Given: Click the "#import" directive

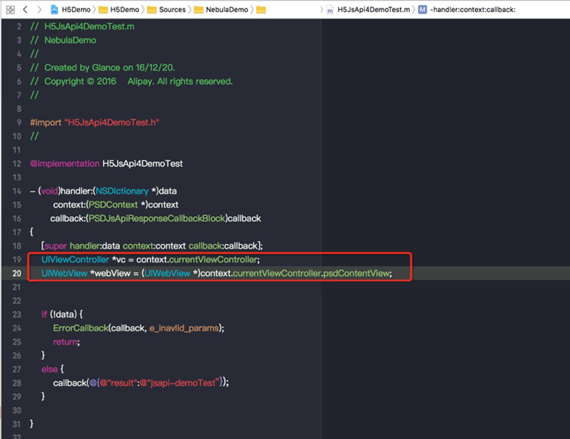Looking at the screenshot, I should [x=46, y=123].
